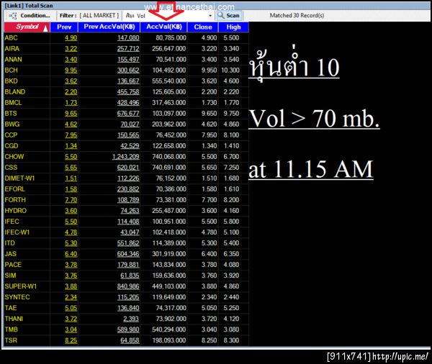The width and height of the screenshot is (432, 364).
Task: Click AccVal 740,691.000 for CSS
Action: (x=169, y=168)
